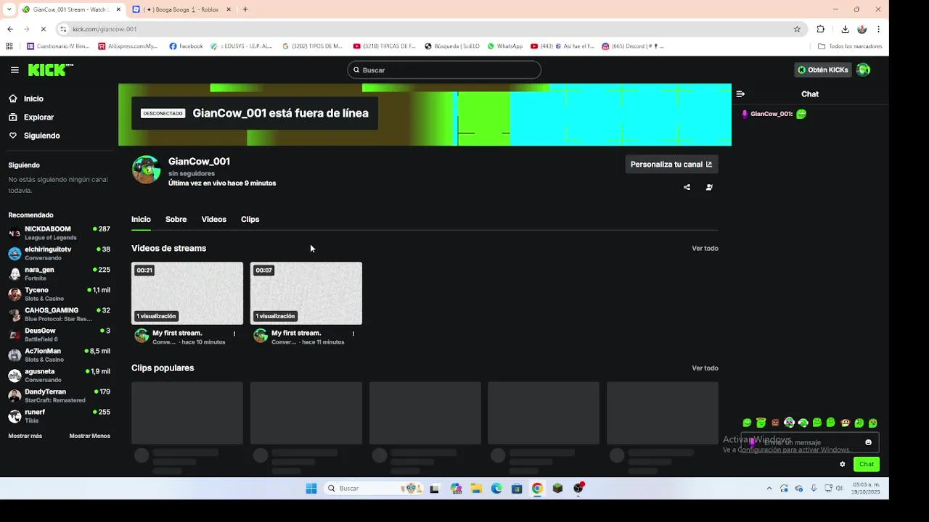Click the Buscar search field on Kick
The height and width of the screenshot is (522, 929).
pos(444,70)
